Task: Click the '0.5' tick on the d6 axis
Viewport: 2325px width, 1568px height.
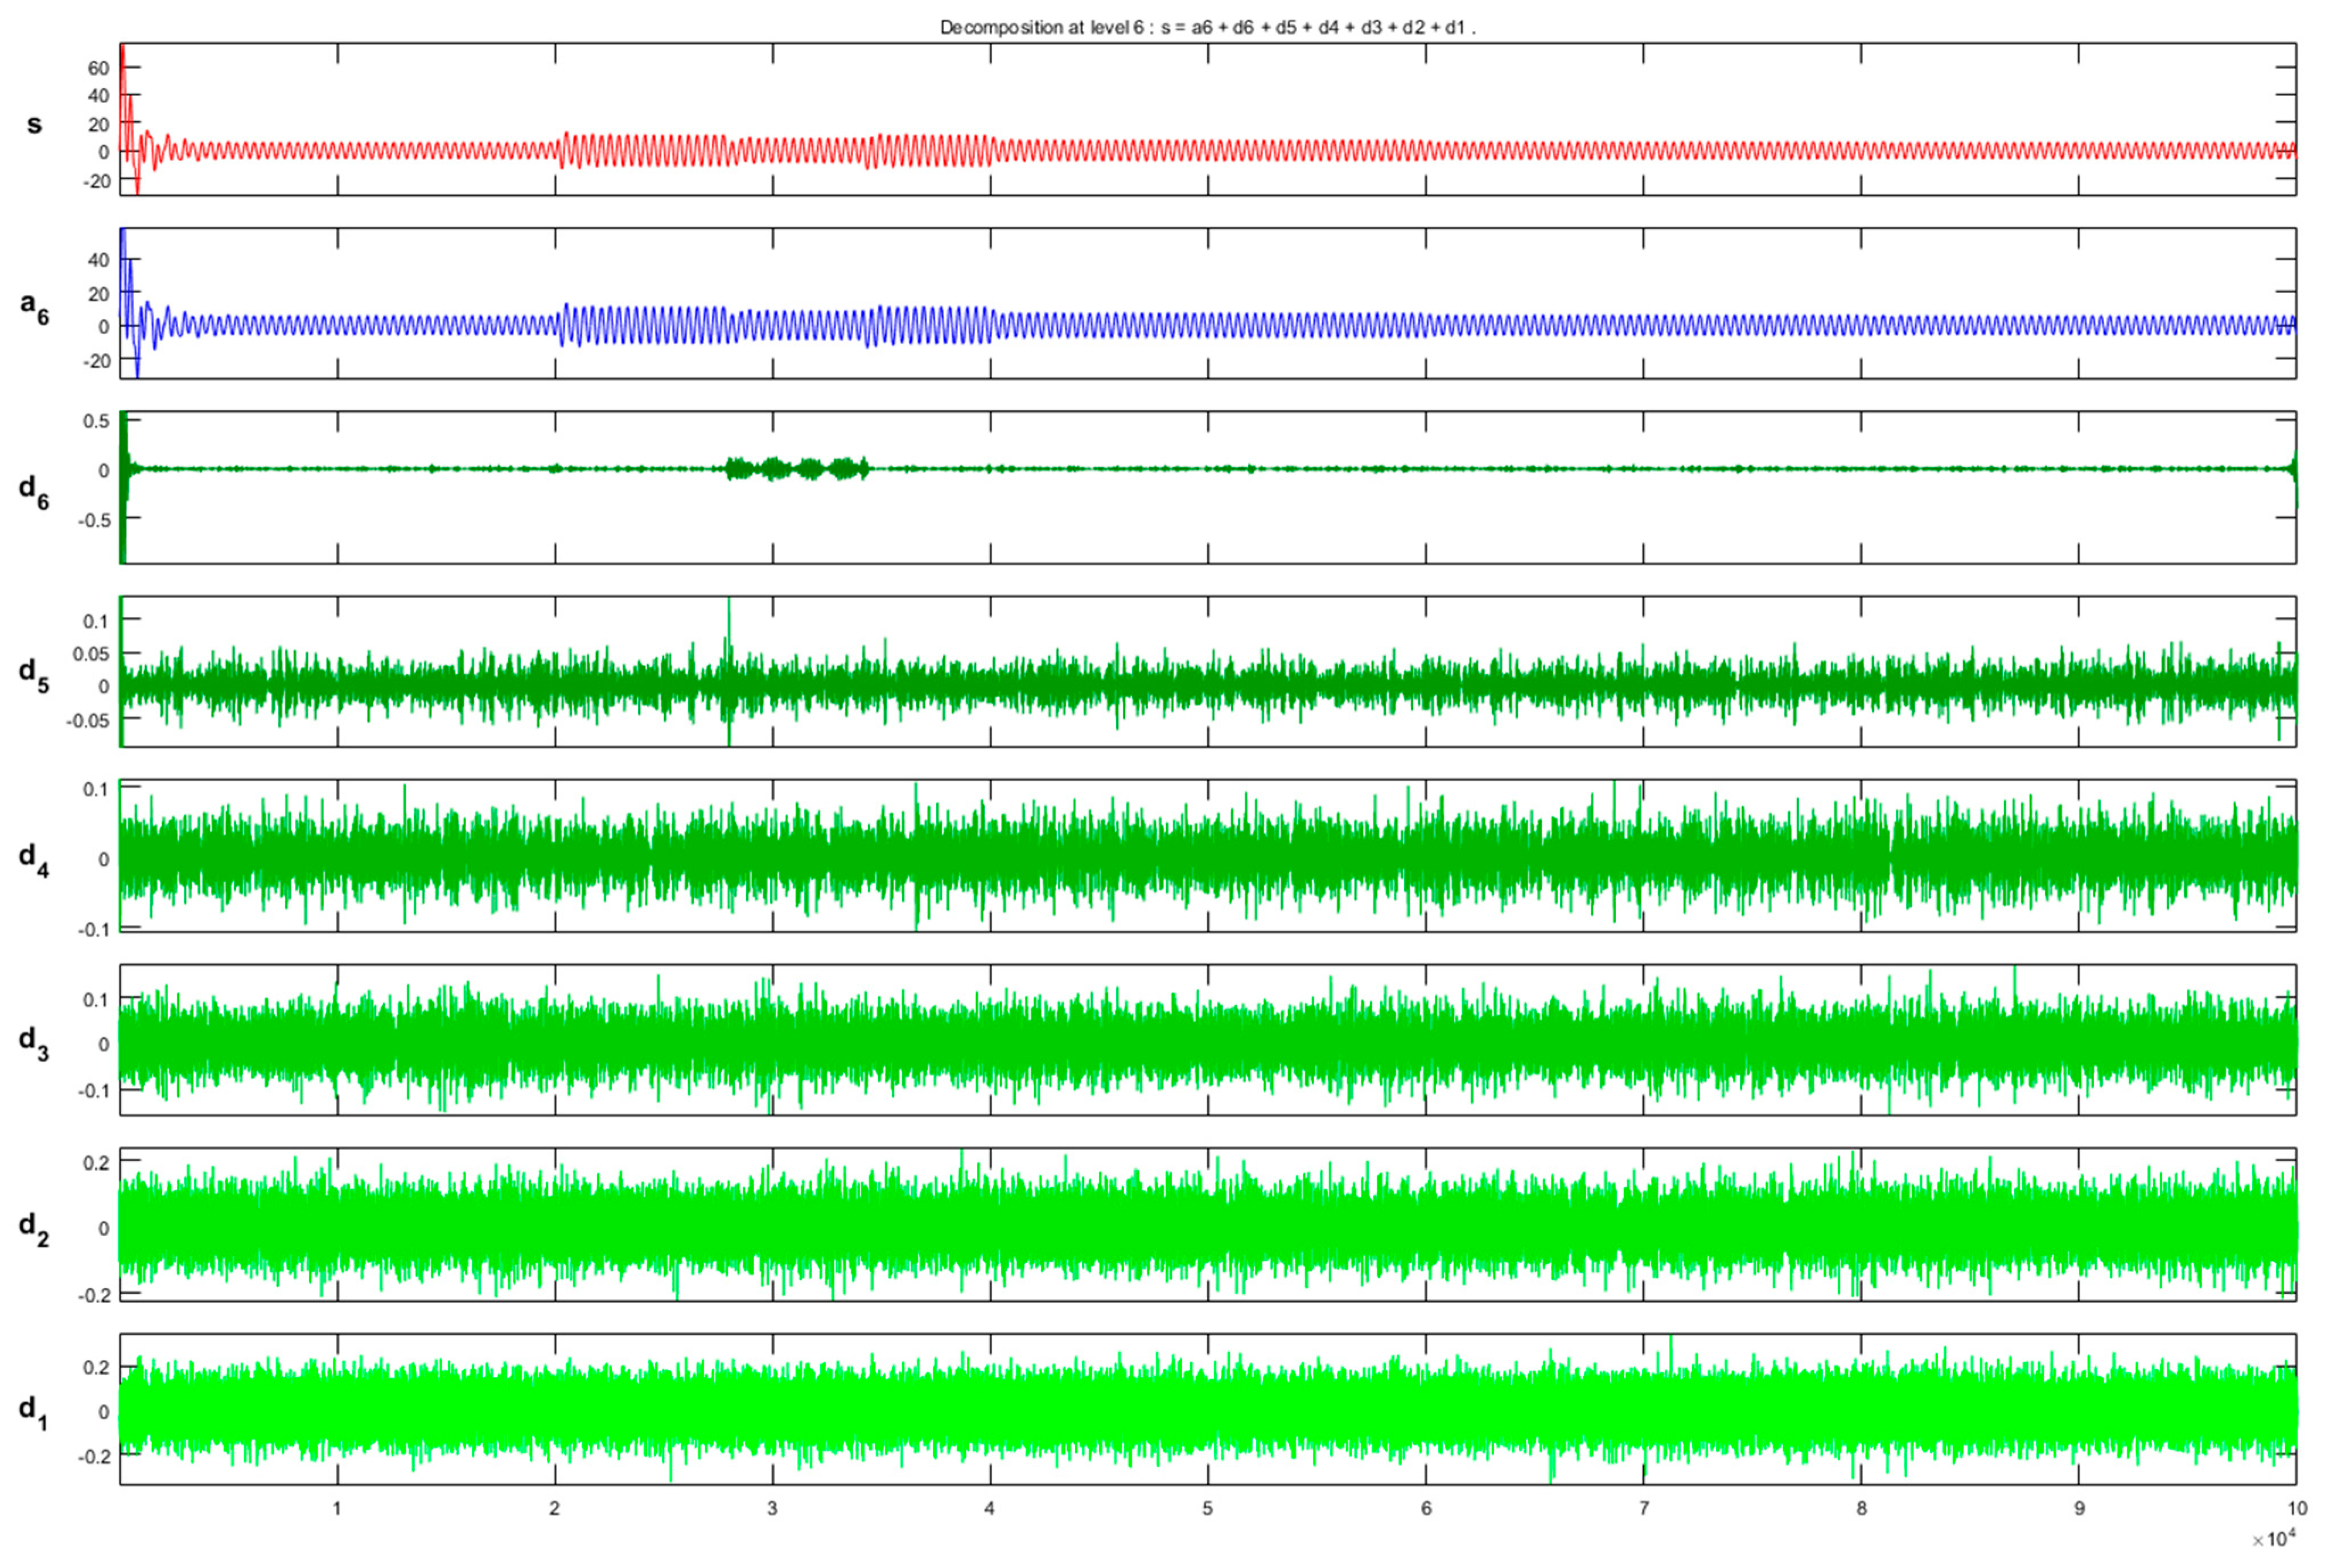Action: [96, 421]
